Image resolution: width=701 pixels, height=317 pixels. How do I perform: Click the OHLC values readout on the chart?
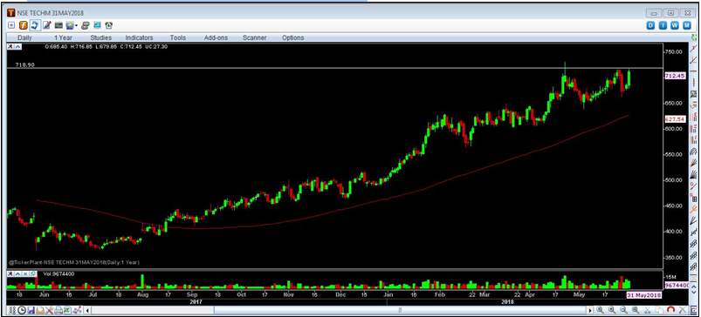(107, 46)
